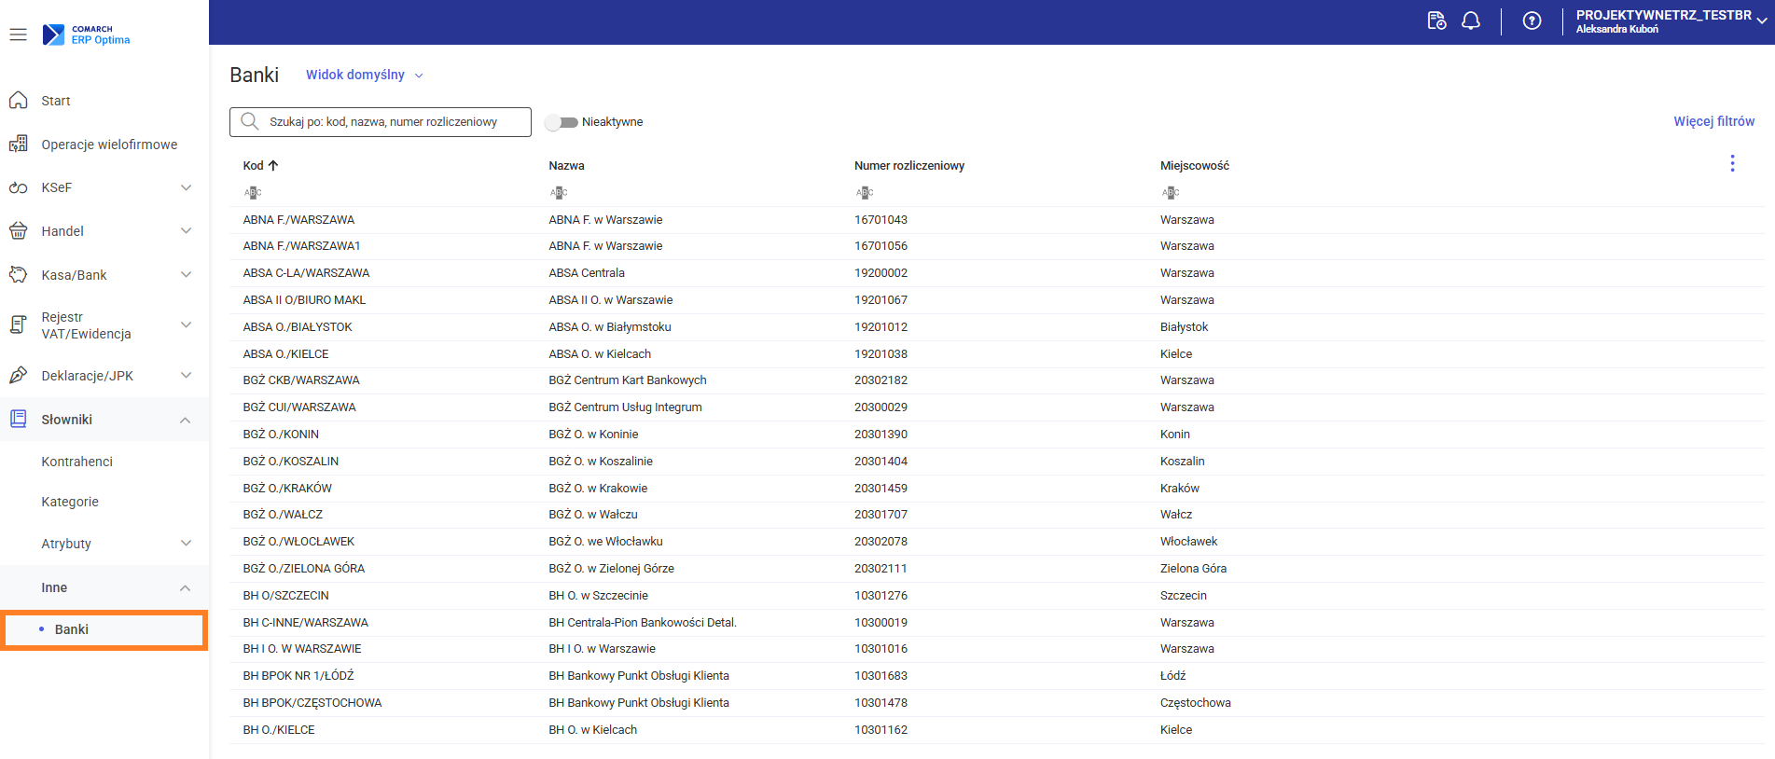Open Kontrahenci in the sidebar

click(76, 462)
